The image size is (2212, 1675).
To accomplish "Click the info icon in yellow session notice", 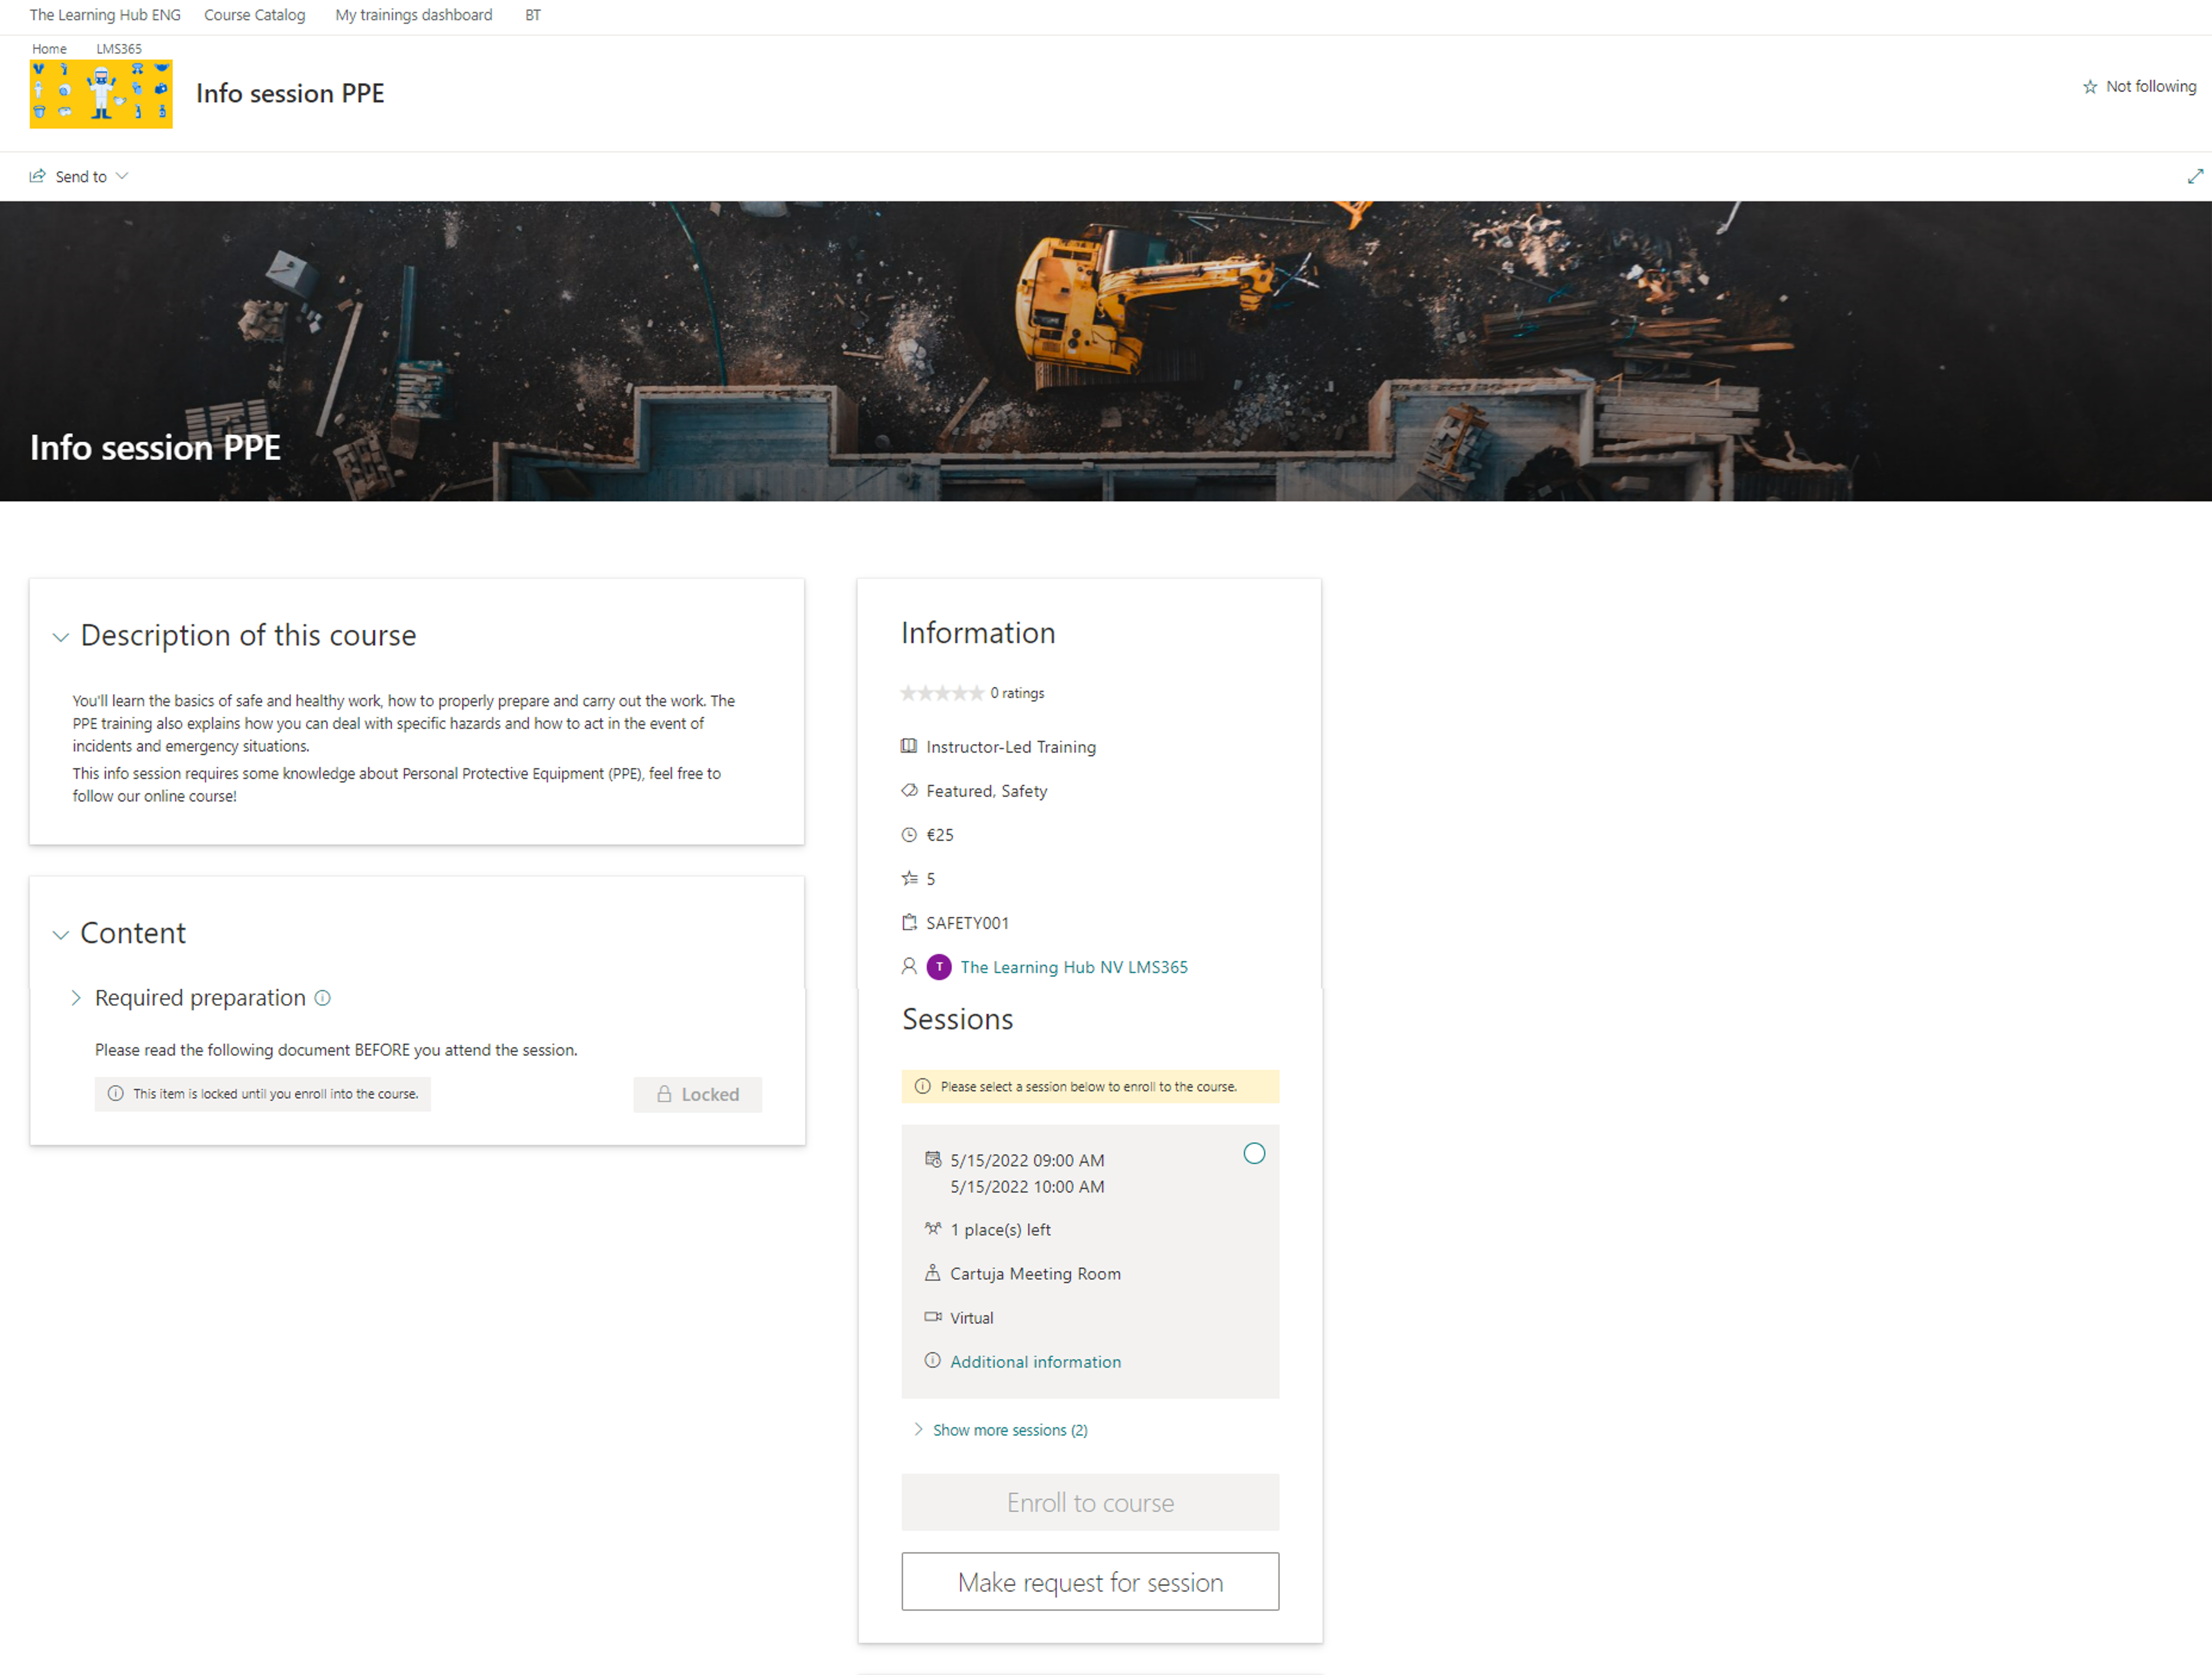I will click(x=923, y=1087).
